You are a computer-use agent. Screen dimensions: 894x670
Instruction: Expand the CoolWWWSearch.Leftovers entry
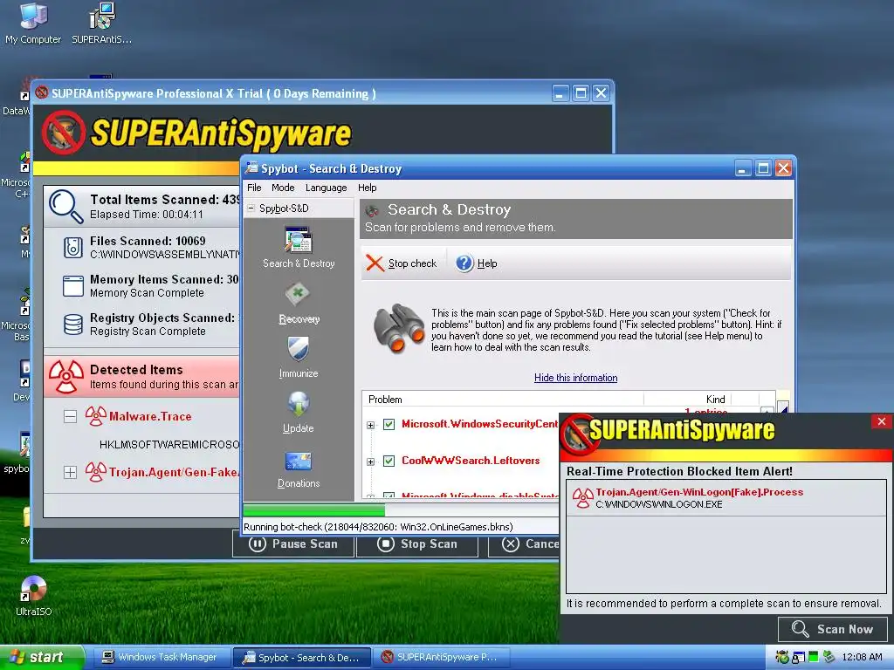click(x=370, y=461)
